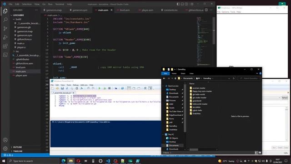
Task: Open the Terminal menu in VS Code
Action: click(60, 4)
